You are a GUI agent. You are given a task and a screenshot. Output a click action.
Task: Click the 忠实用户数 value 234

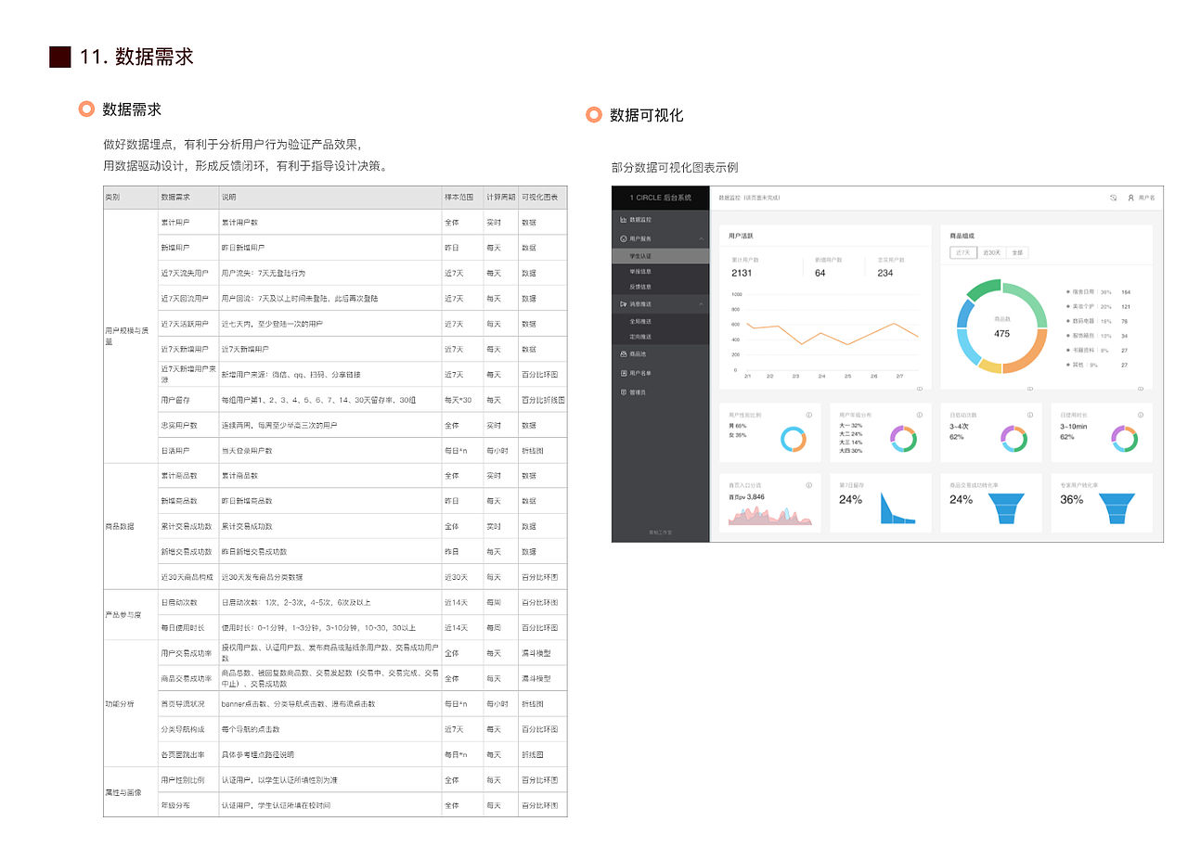click(885, 273)
